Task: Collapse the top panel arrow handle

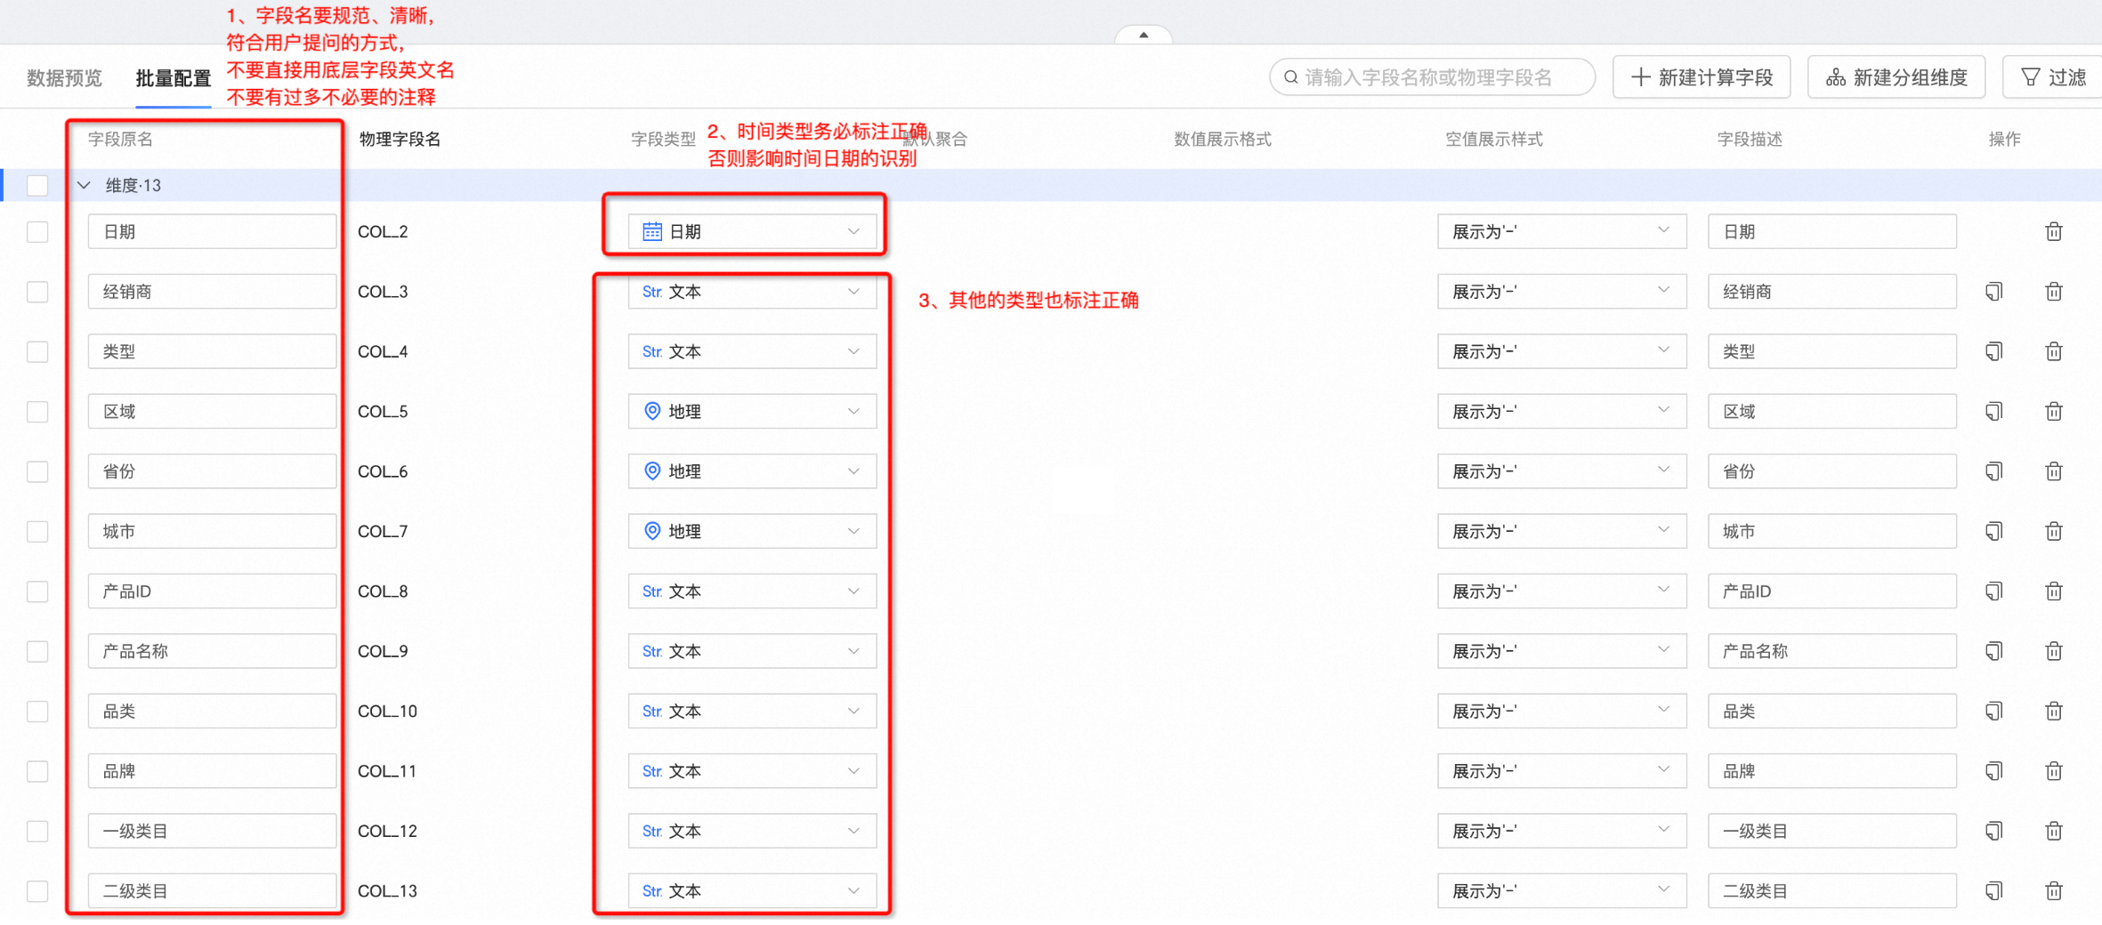Action: pyautogui.click(x=1144, y=35)
